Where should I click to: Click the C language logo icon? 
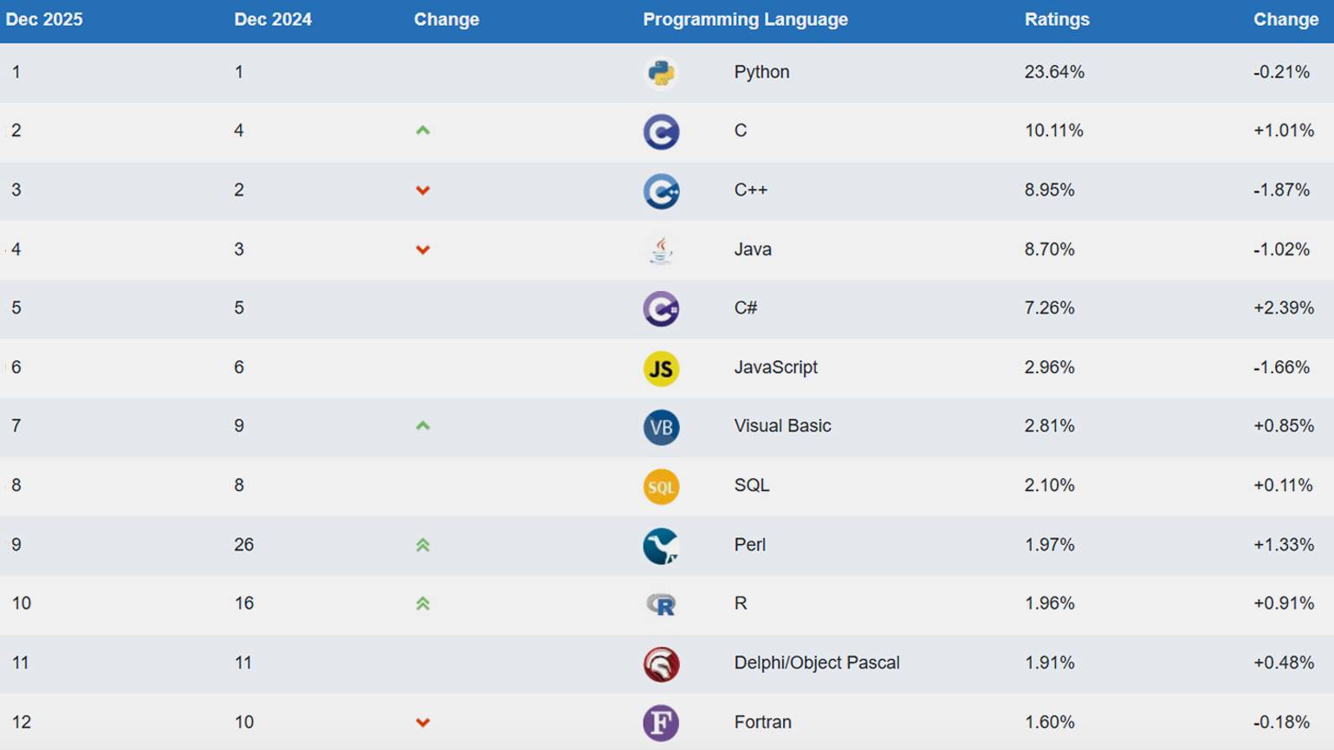661,132
